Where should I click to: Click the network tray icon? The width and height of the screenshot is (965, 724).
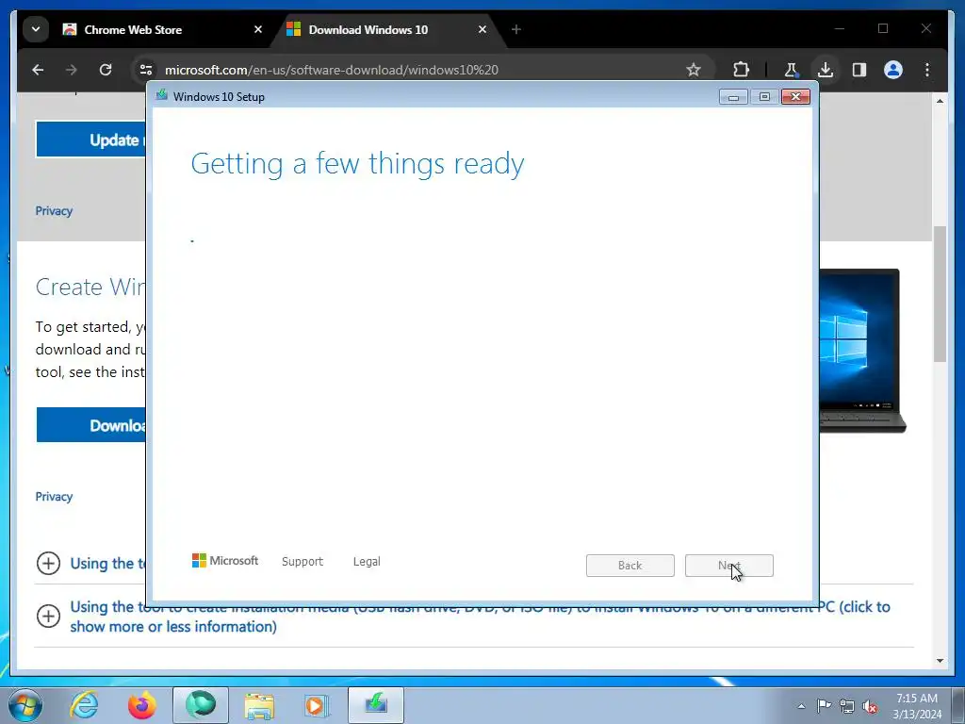(847, 706)
